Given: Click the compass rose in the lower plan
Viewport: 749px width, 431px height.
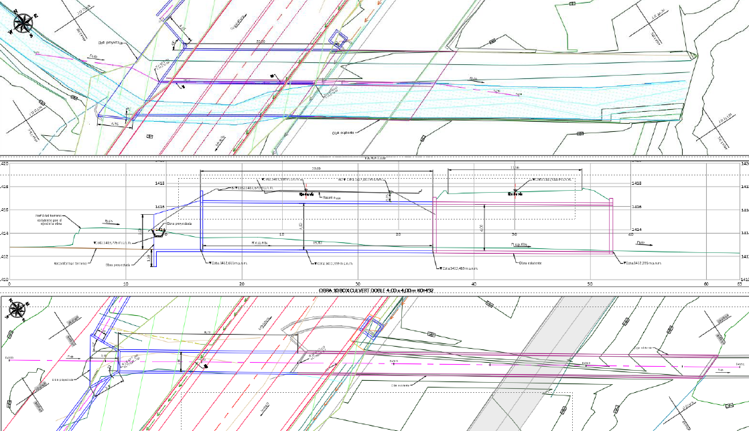Looking at the screenshot, I should [17, 309].
